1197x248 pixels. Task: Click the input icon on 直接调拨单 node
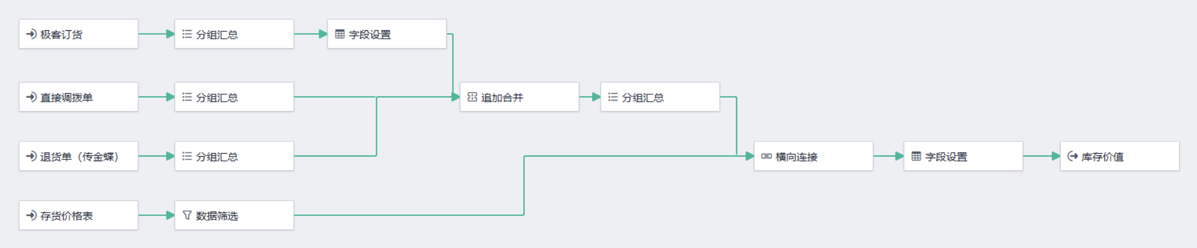[x=31, y=97]
